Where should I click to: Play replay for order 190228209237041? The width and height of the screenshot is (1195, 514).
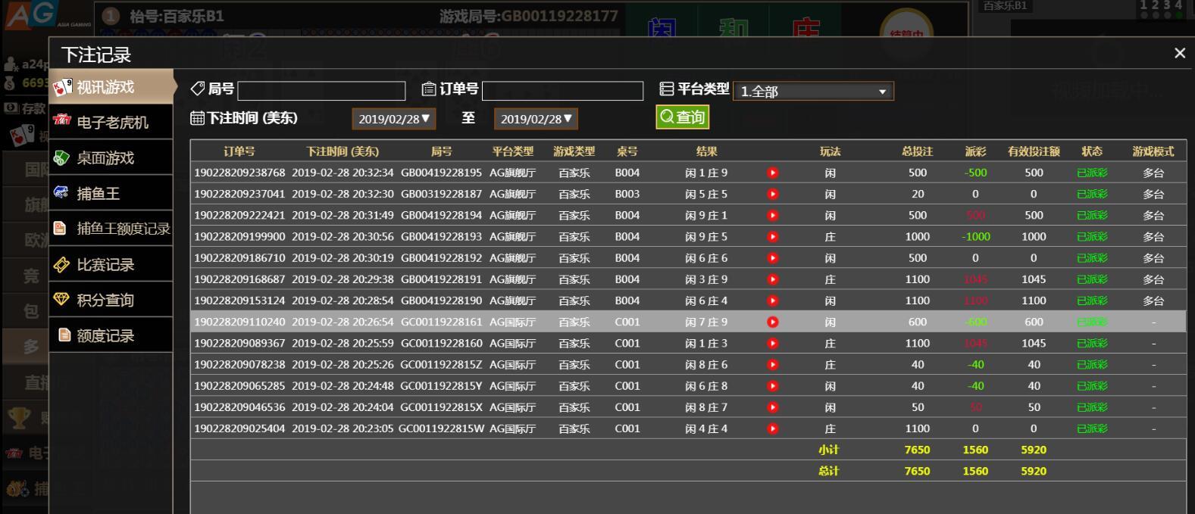(x=772, y=194)
